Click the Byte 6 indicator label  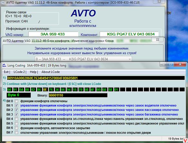coord(19,95)
